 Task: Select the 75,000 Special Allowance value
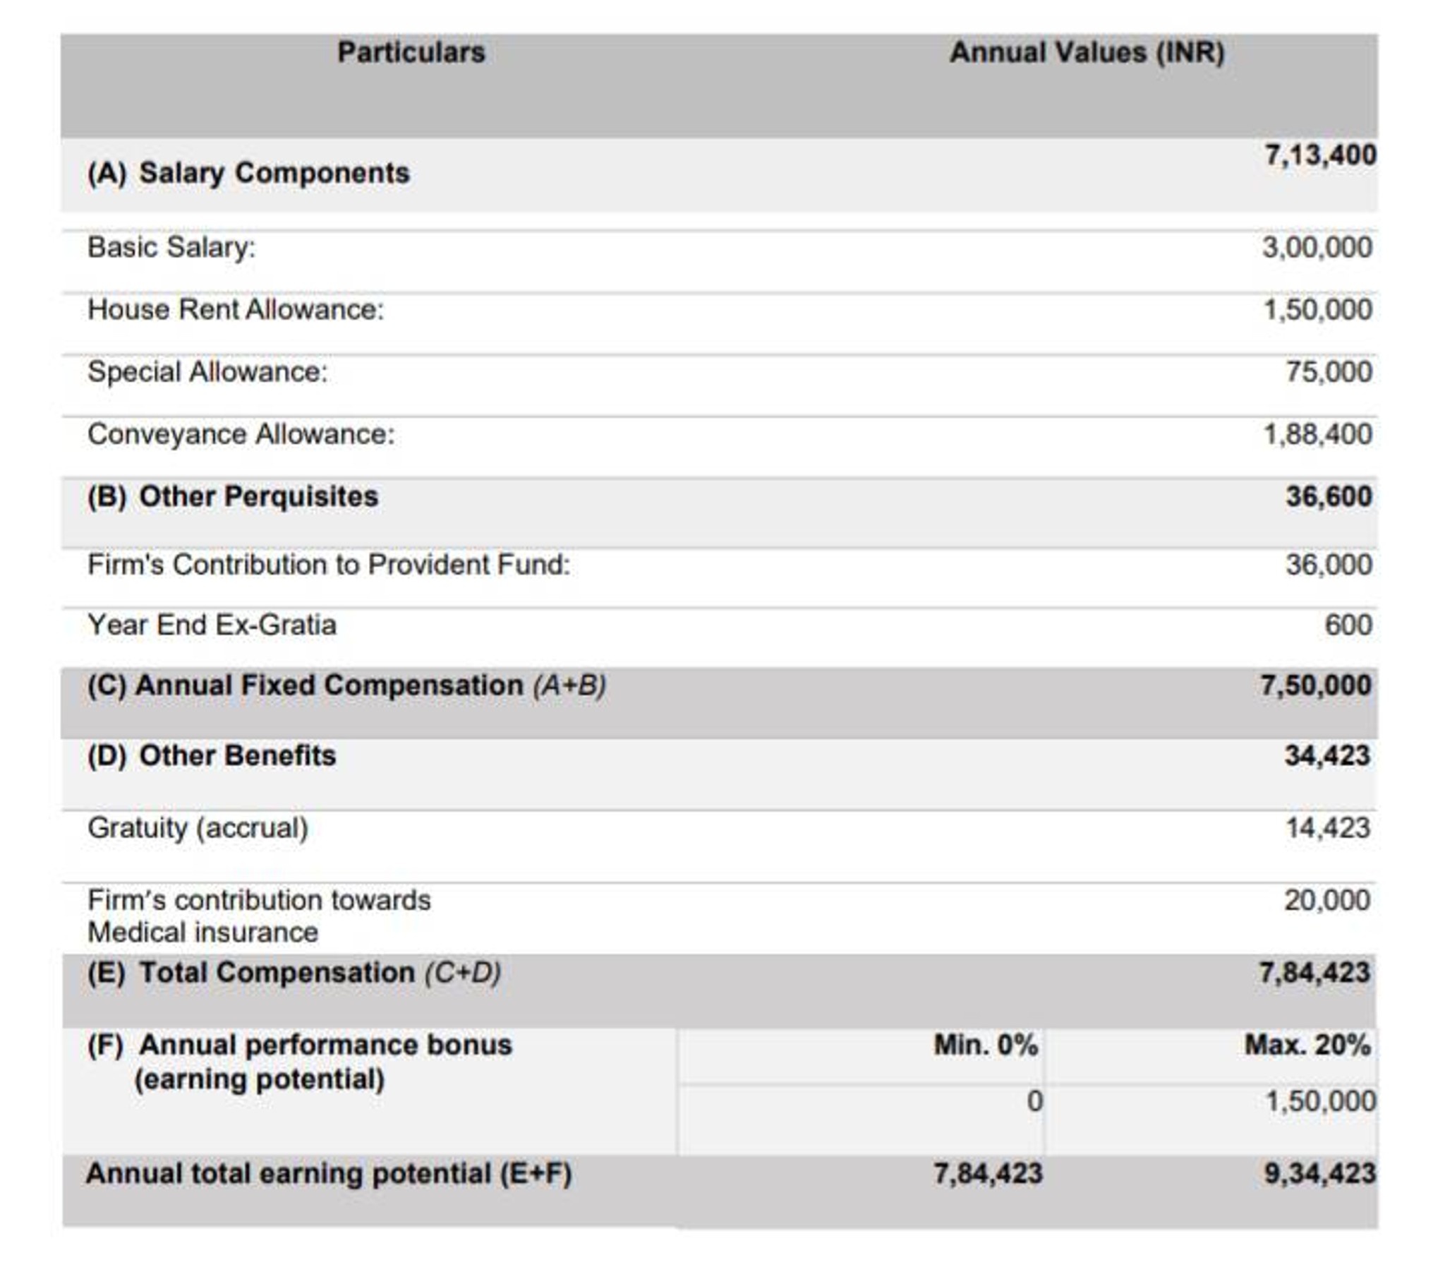[x=1329, y=371]
